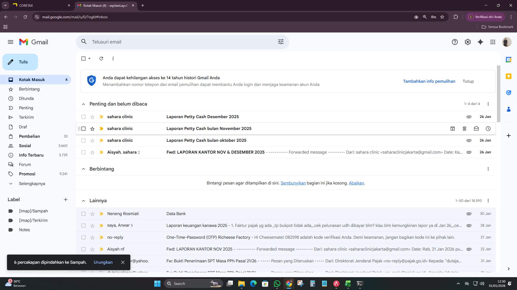Select the Neneng Rosmiati email checkbox
The width and height of the screenshot is (517, 290).
[83, 214]
